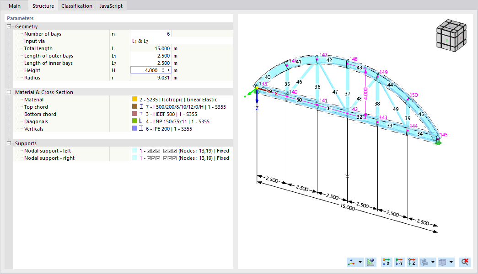Viewport: 478px width, 274px height.
Task: Click the yellow Material color swatch
Action: tap(134, 99)
